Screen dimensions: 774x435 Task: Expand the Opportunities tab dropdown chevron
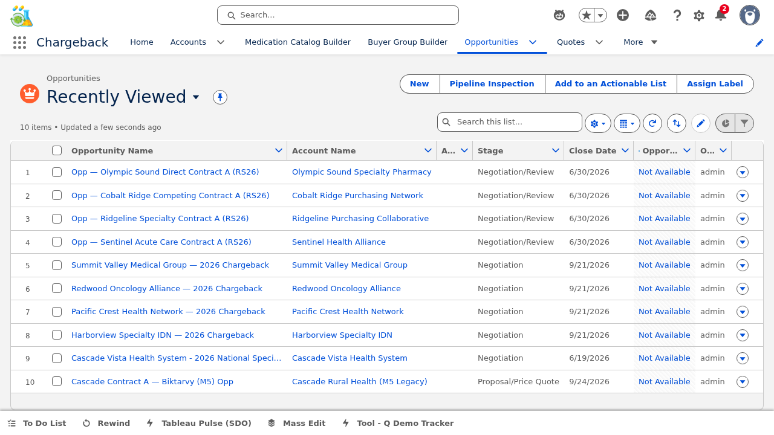pos(533,42)
